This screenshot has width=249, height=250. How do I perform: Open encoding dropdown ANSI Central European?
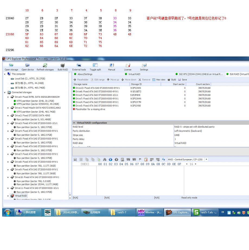(x=206, y=159)
